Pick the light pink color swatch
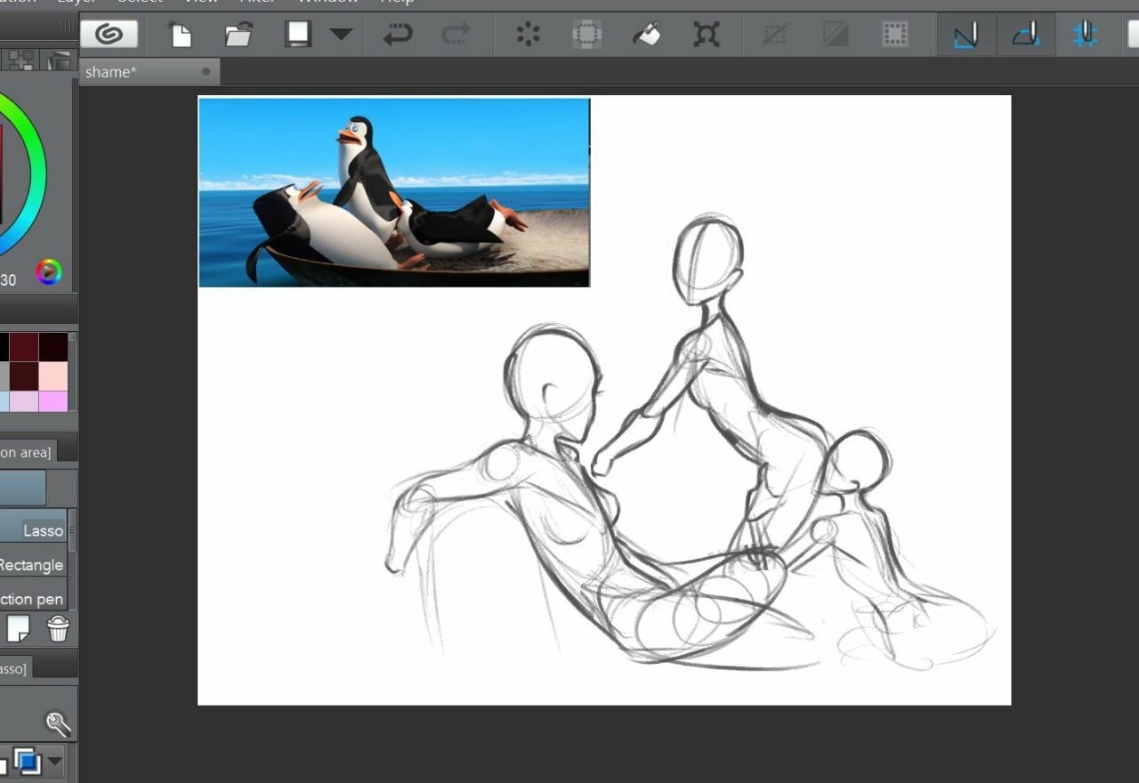1139x783 pixels. pos(53,375)
